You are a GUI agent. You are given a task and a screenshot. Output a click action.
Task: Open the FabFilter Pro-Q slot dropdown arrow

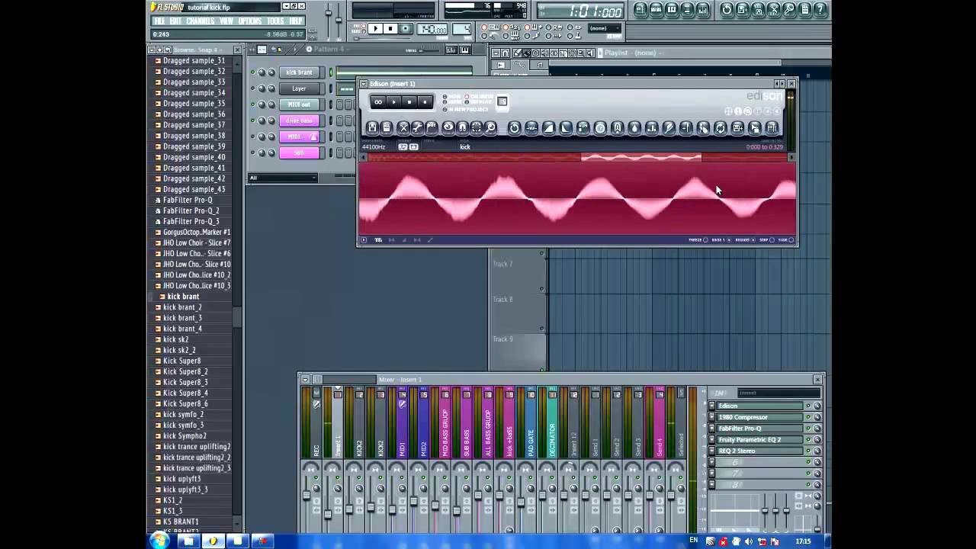(x=712, y=429)
